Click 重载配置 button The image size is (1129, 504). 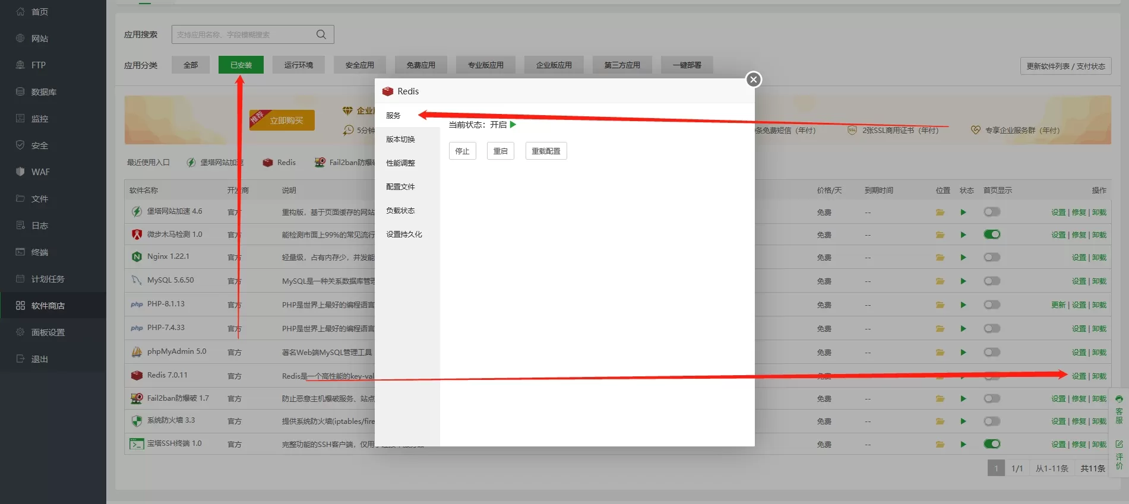[x=546, y=151]
